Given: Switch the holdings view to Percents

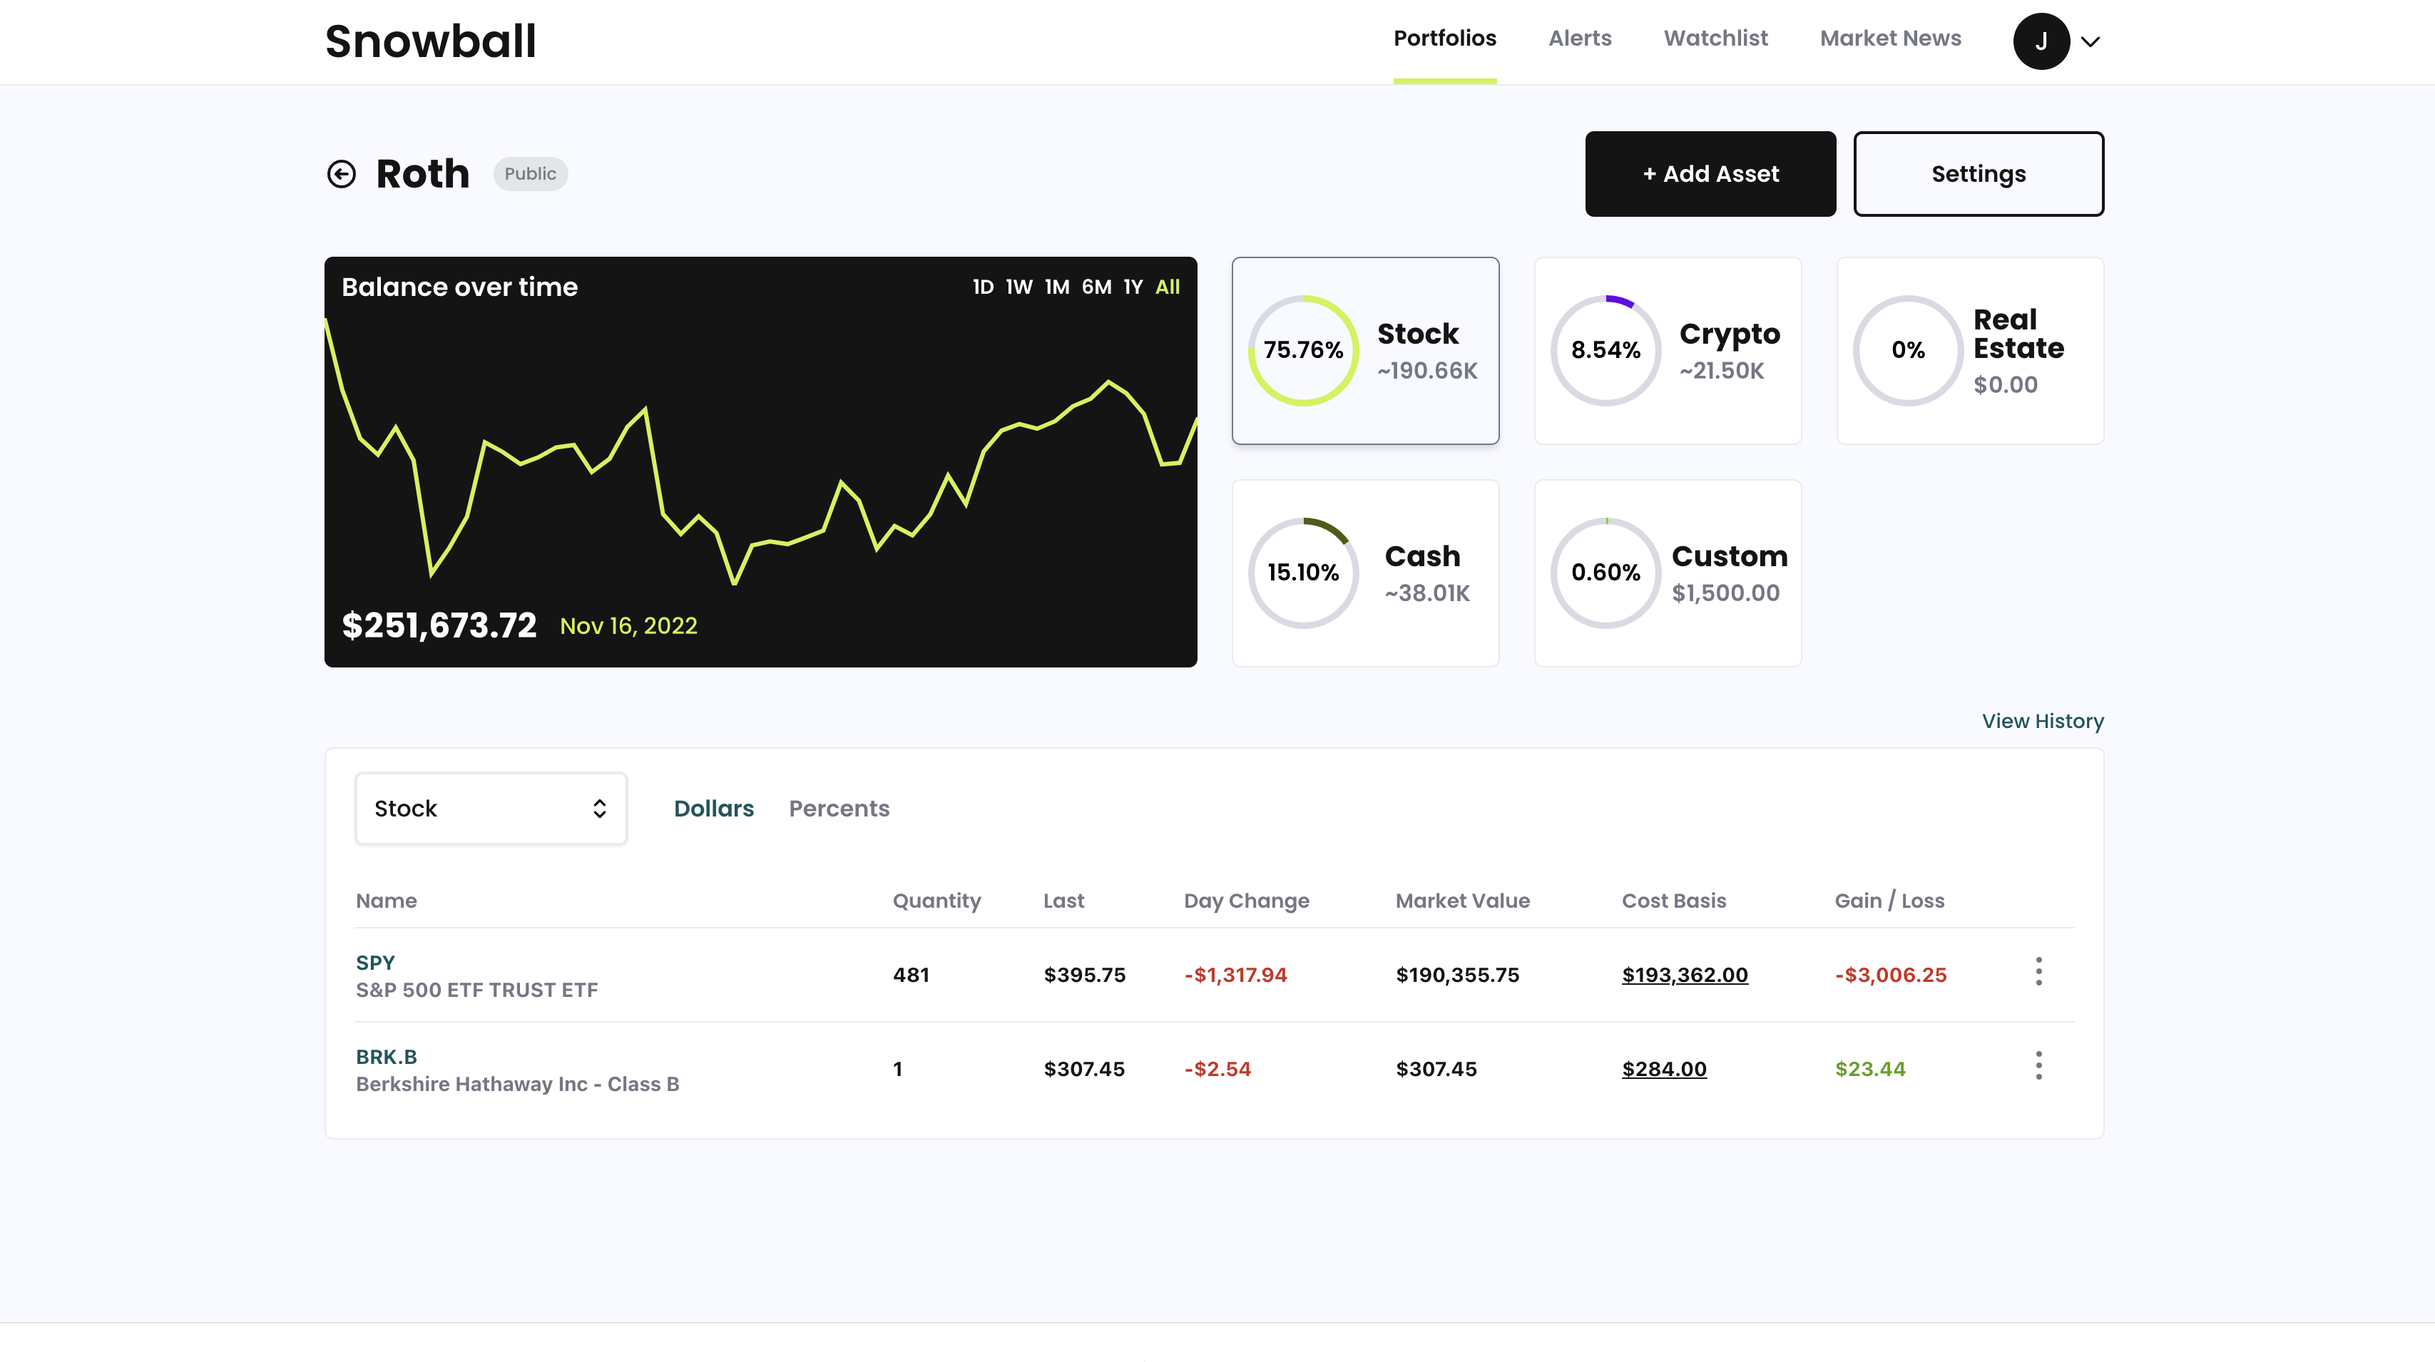Looking at the screenshot, I should tap(839, 808).
